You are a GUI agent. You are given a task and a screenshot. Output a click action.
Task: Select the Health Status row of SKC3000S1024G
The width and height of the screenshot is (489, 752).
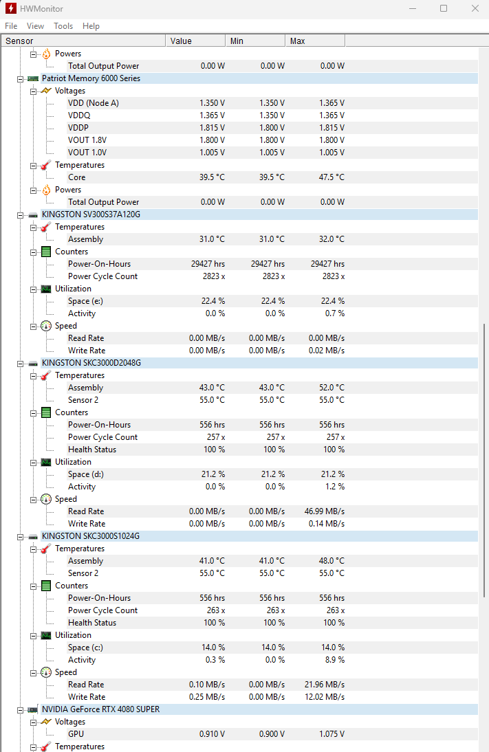92,623
